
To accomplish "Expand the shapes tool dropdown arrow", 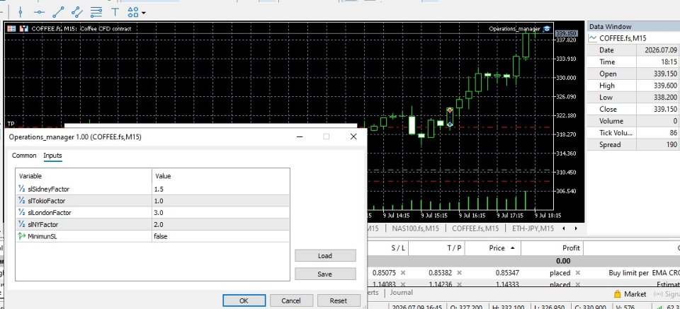I will click(x=143, y=13).
